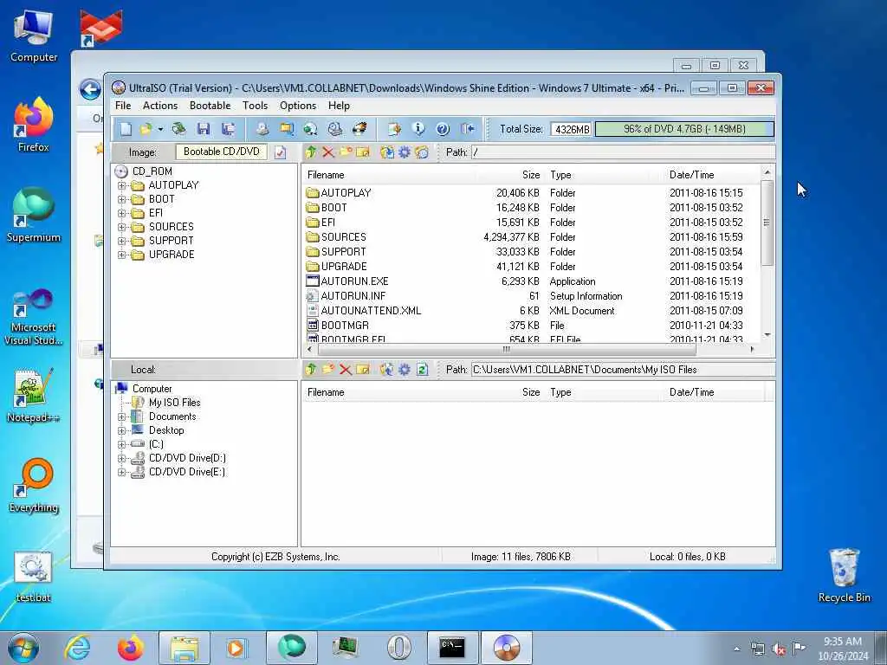Expand the EFI tree node

pyautogui.click(x=121, y=213)
